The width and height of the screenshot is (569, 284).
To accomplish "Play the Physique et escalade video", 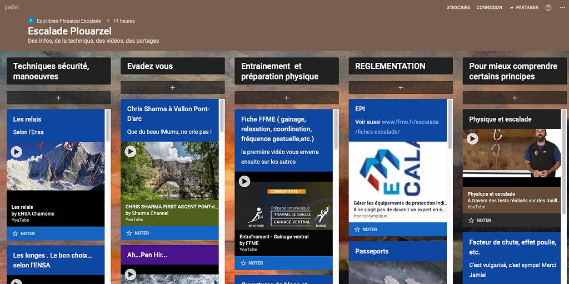I will pos(472,138).
